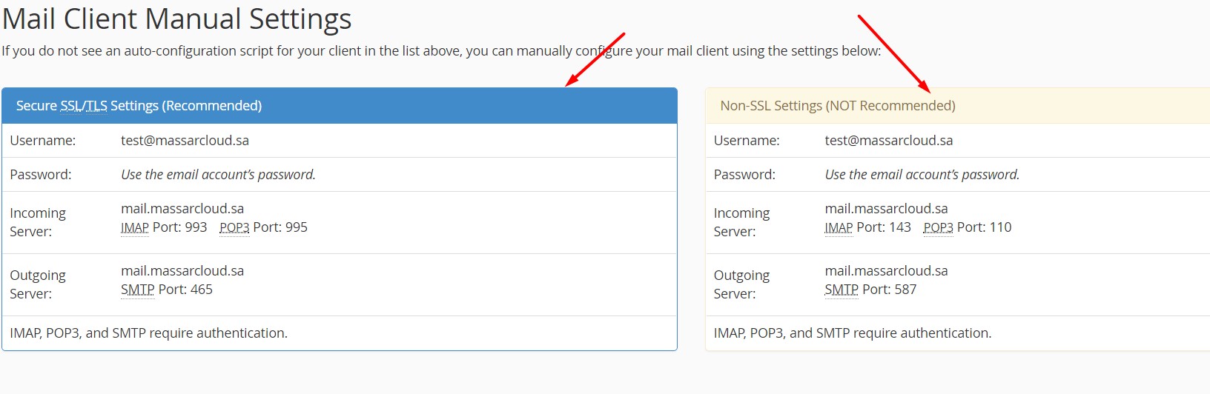Click the TLS abbreviation in the blue header

point(96,106)
